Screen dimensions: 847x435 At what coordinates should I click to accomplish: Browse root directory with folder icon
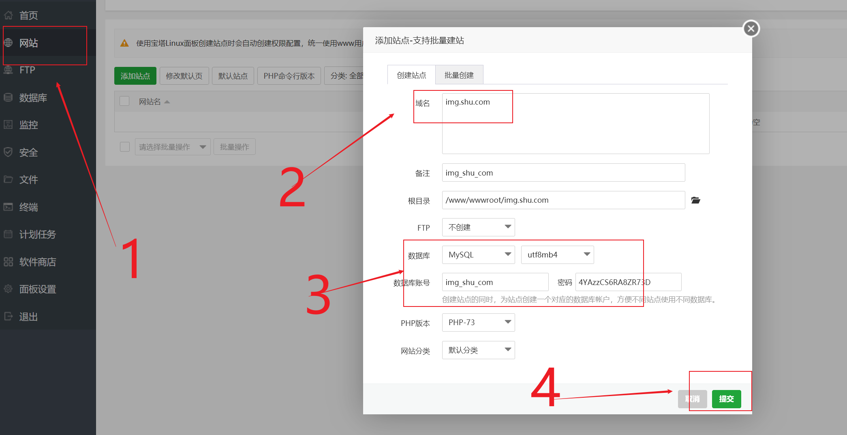(695, 200)
